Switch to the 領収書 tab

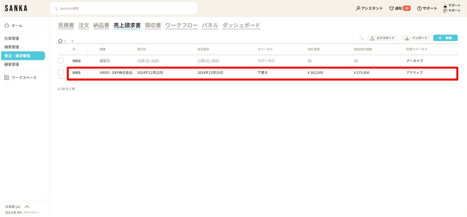click(153, 26)
